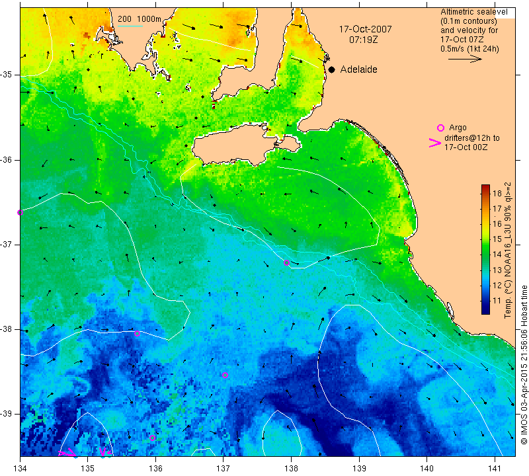
Task: Click the Argo float marker near 136E, 39.3S
Action: [x=152, y=438]
